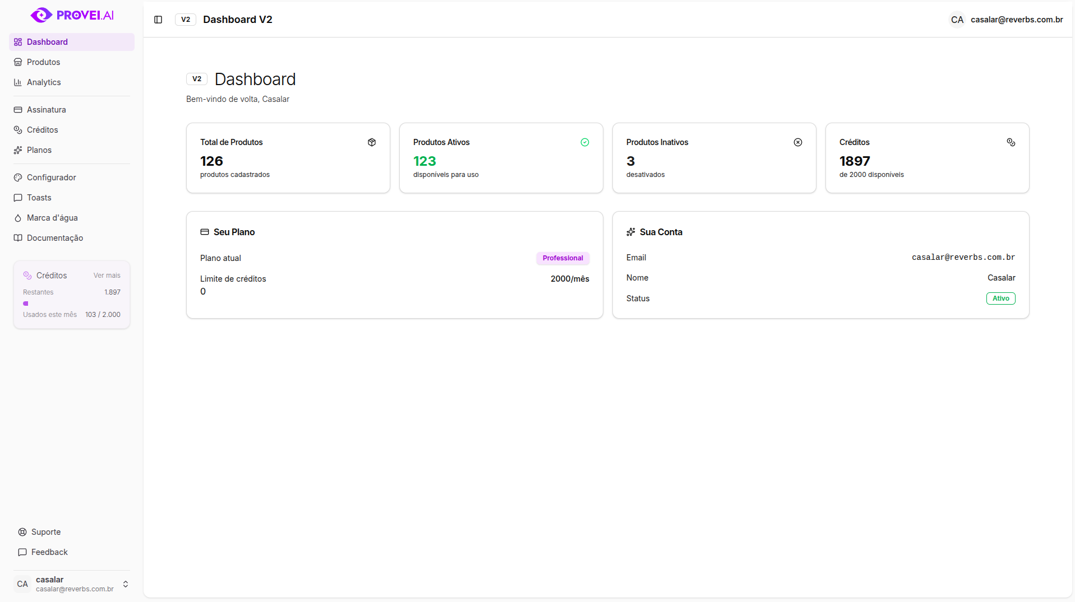Click the green check icon on Produtos Ativos card
1075x602 pixels.
[x=584, y=142]
